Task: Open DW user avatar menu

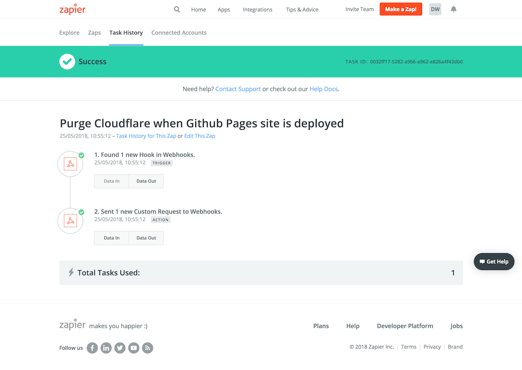Action: tap(435, 9)
